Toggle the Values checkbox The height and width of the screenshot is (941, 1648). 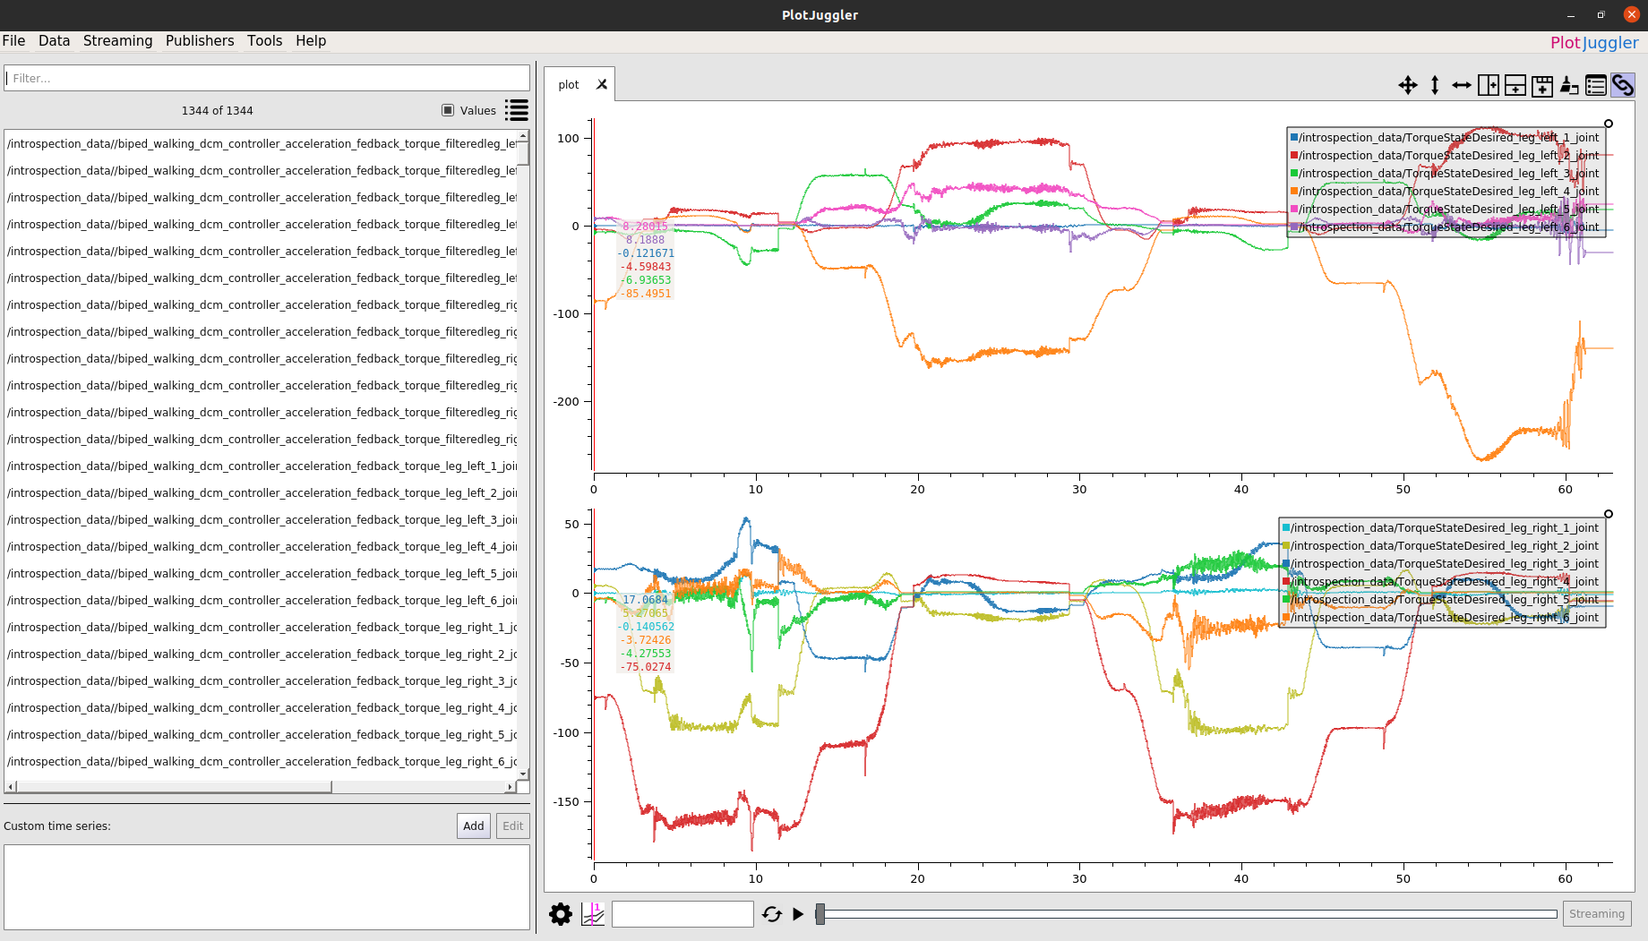(x=448, y=110)
